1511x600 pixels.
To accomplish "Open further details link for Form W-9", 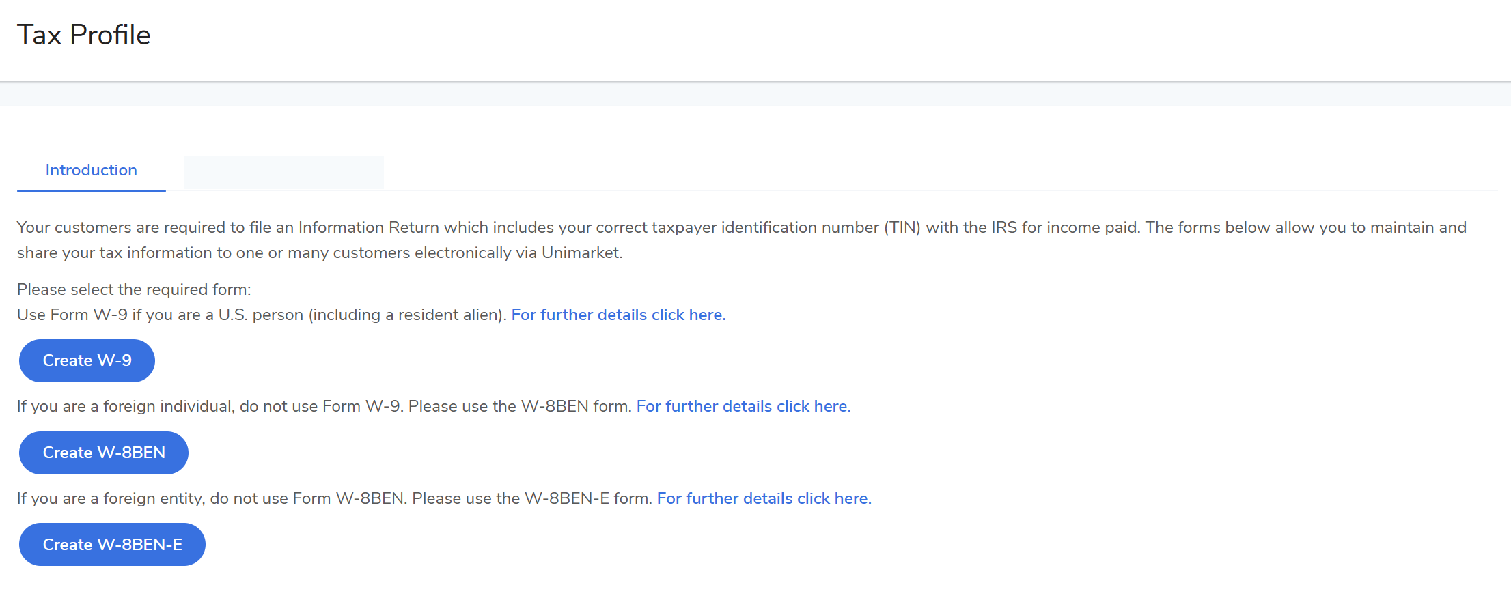I will [618, 315].
